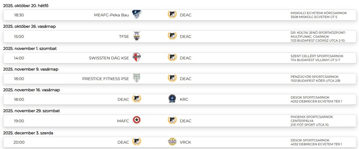Viewport: 359px width, 149px height.
Task: Click the PRESTIGE FITNESS PSE team name
Action: (x=106, y=79)
